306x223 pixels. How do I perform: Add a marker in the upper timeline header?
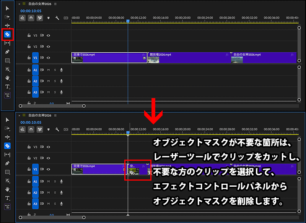(49, 18)
